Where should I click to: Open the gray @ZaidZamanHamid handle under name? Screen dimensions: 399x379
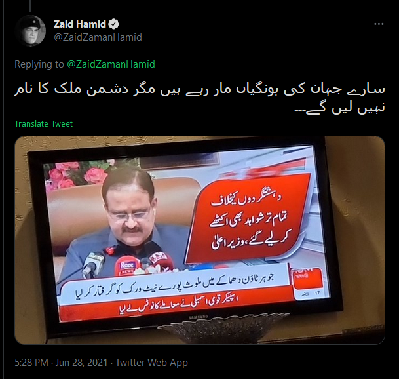[98, 37]
